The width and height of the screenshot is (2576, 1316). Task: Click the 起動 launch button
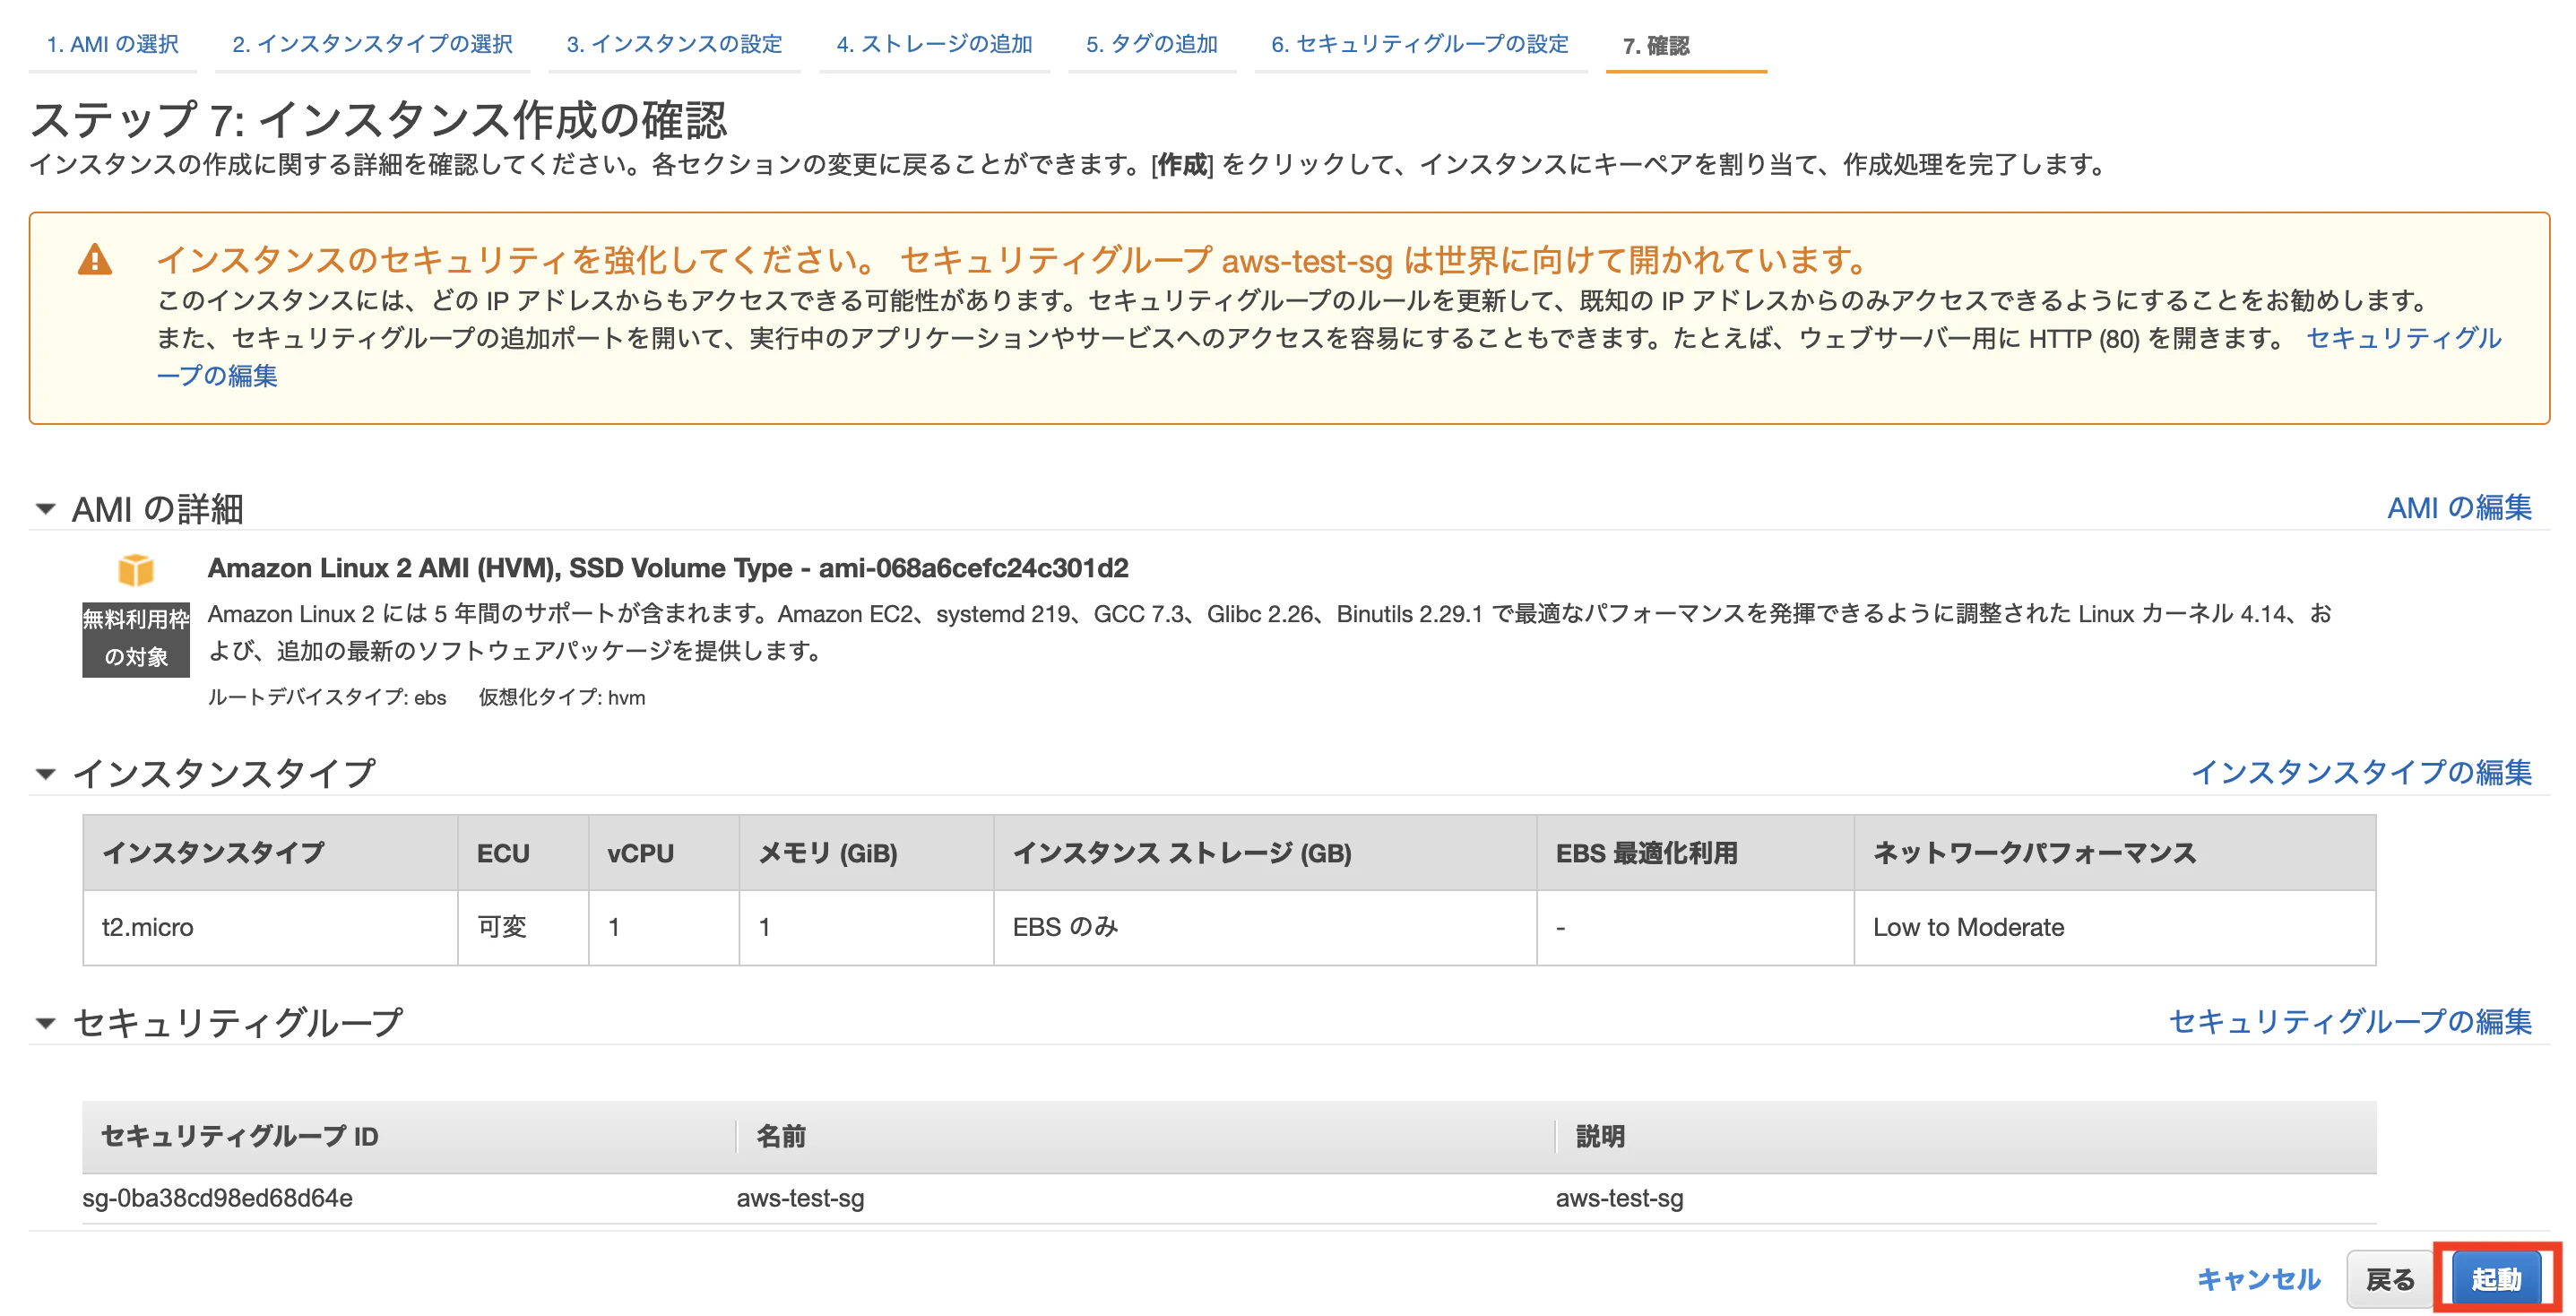(x=2497, y=1279)
